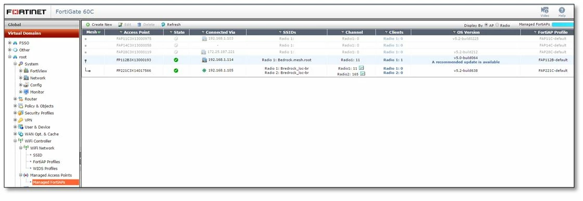The width and height of the screenshot is (583, 201).
Task: Click the mesh root icon for FP112B3X13000193
Action: click(85, 61)
